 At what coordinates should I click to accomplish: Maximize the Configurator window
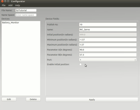tap(8, 1)
